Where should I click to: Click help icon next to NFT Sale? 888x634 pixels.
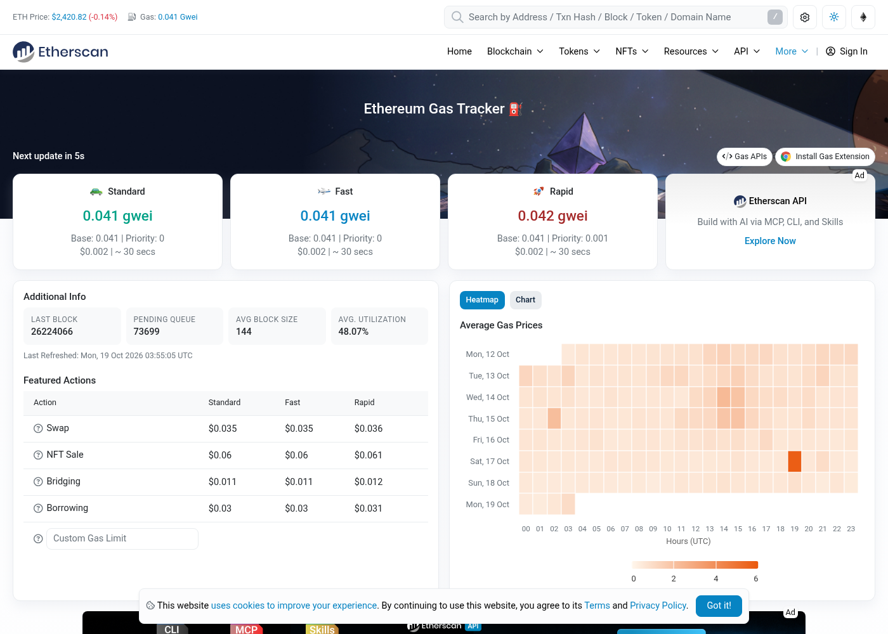click(38, 455)
